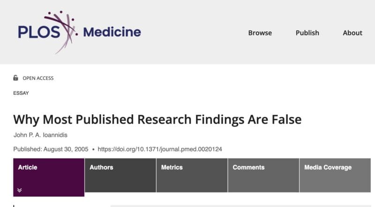Expand the Article tab double chevron
The image size is (375, 207).
coord(20,190)
